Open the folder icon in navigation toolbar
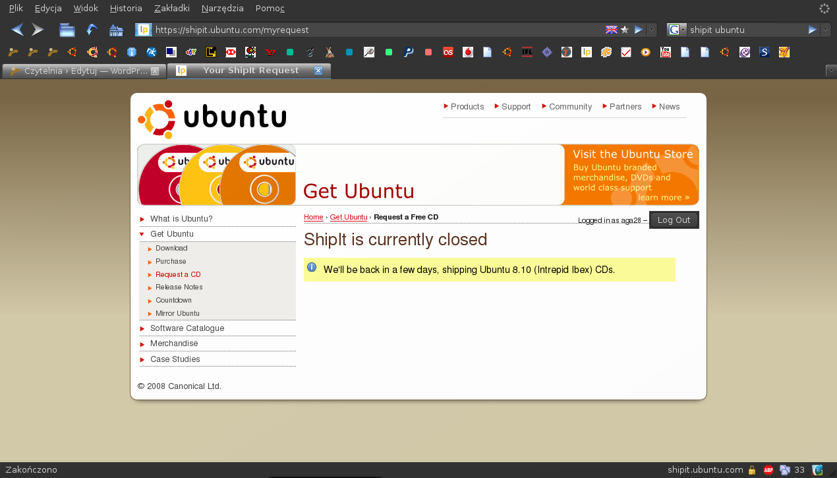Screen dimensions: 837x478 point(67,30)
